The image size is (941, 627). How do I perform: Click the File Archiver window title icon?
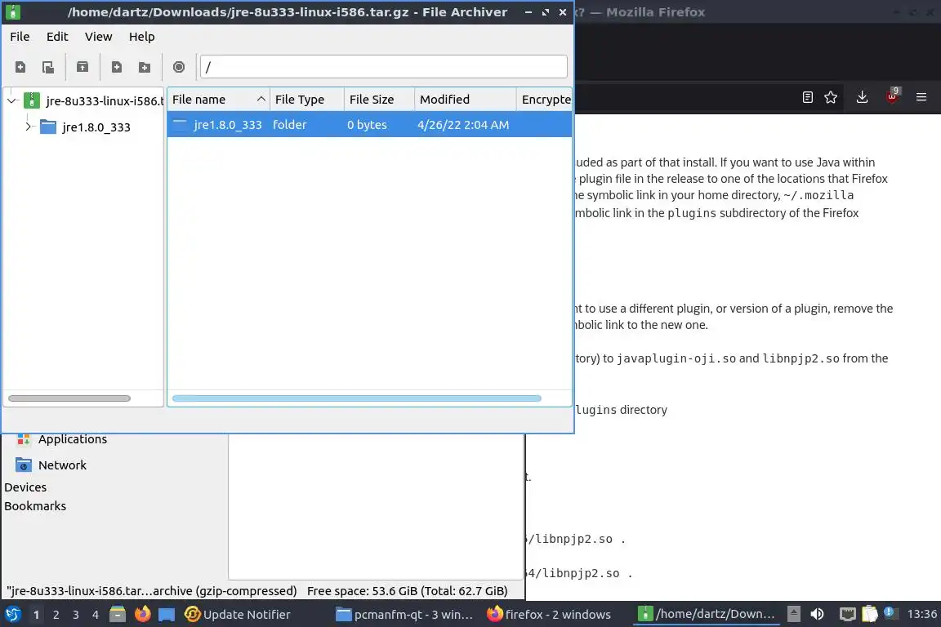[12, 12]
